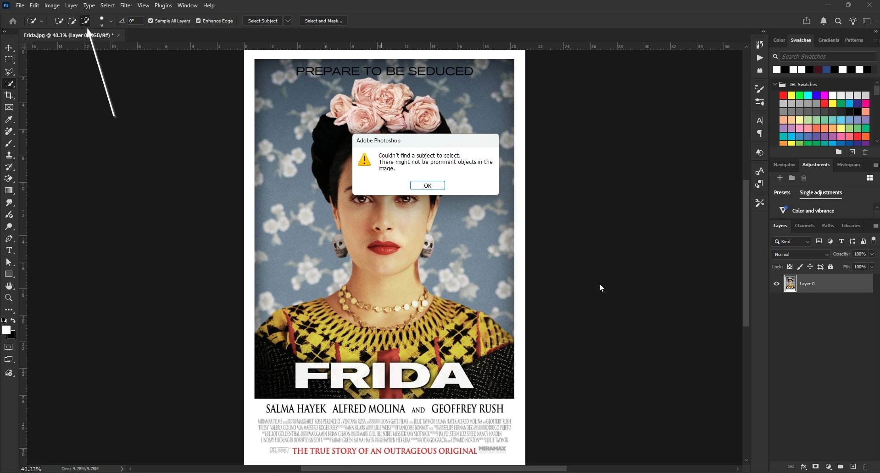Go to the Home screen icon
Image resolution: width=880 pixels, height=473 pixels.
[13, 21]
